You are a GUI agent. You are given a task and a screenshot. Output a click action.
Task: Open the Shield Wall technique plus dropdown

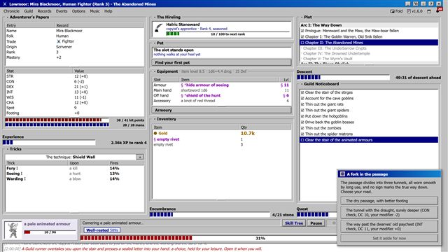pos(140,157)
